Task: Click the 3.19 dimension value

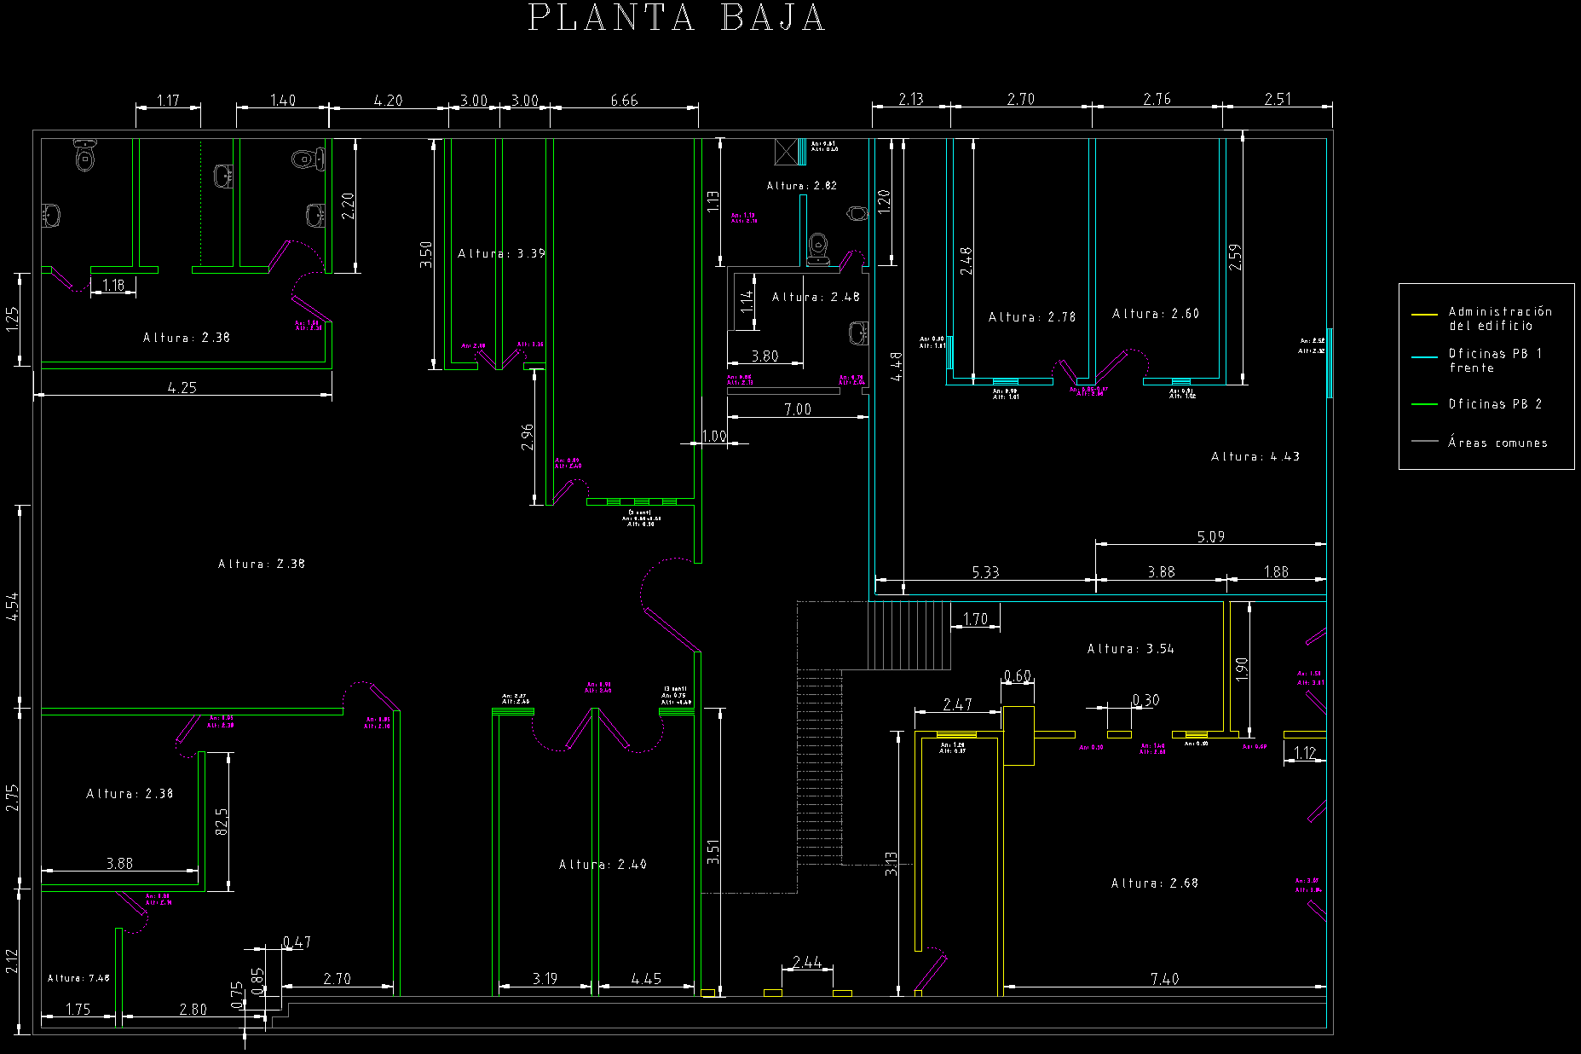Action: pyautogui.click(x=545, y=978)
